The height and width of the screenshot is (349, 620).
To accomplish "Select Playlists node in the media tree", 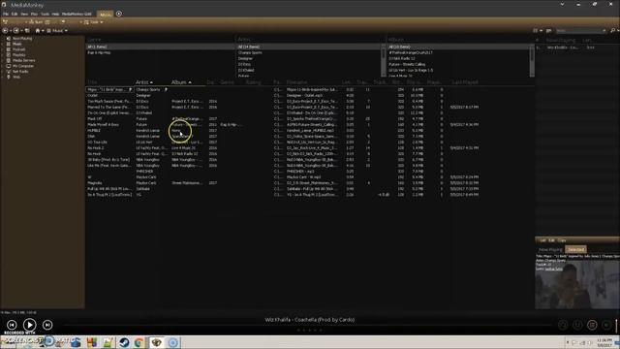I will (19, 55).
